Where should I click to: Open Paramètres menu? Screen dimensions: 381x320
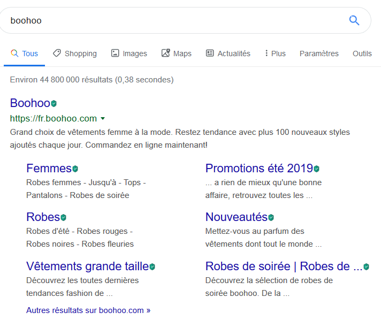319,54
